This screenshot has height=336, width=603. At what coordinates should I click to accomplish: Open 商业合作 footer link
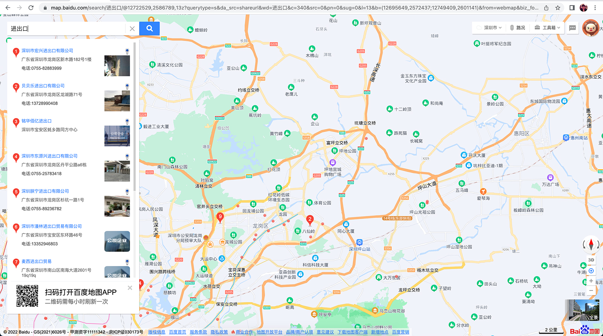[x=244, y=332]
